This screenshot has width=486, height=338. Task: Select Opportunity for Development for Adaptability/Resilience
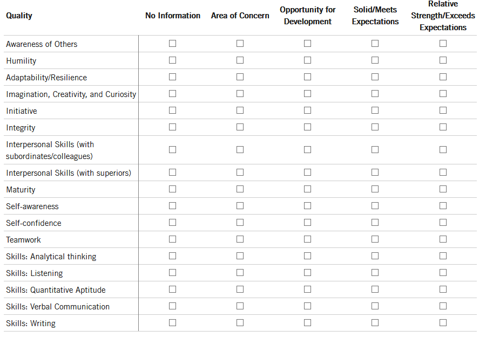coord(307,77)
